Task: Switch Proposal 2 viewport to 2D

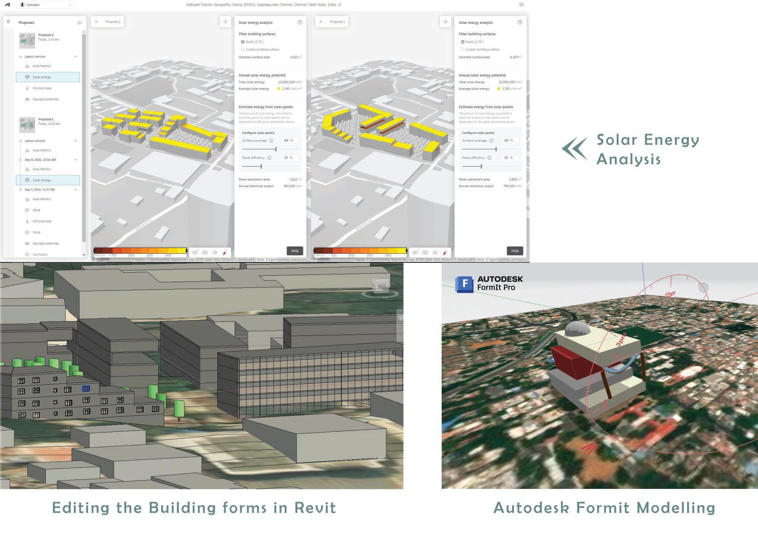Action: click(215, 252)
